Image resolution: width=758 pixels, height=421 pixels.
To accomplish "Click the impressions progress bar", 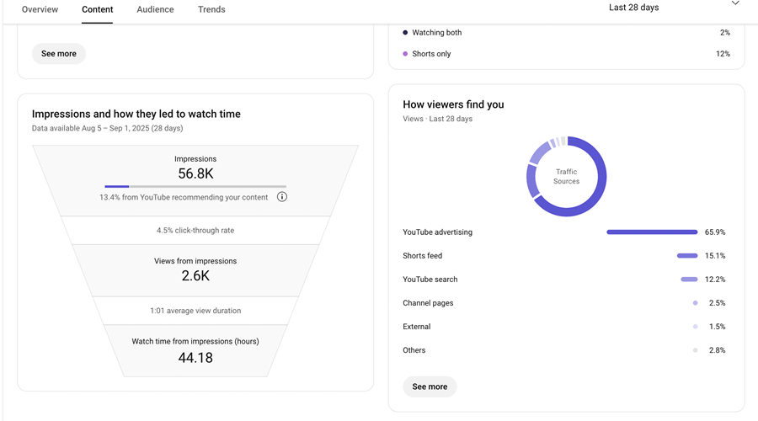I will coord(195,186).
